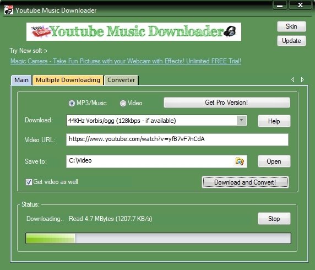Minimize the downloader window
315x270 pixels.
pos(280,5)
